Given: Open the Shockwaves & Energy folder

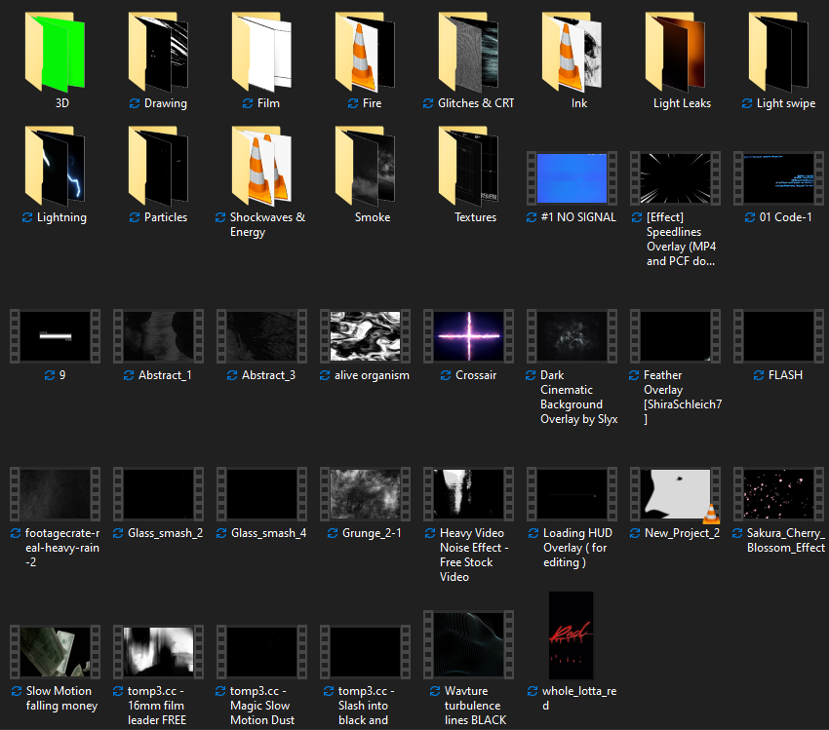Looking at the screenshot, I should tap(261, 166).
